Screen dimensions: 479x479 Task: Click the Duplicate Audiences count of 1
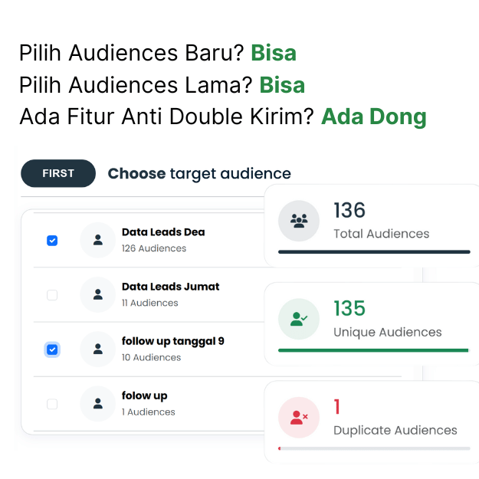click(337, 407)
